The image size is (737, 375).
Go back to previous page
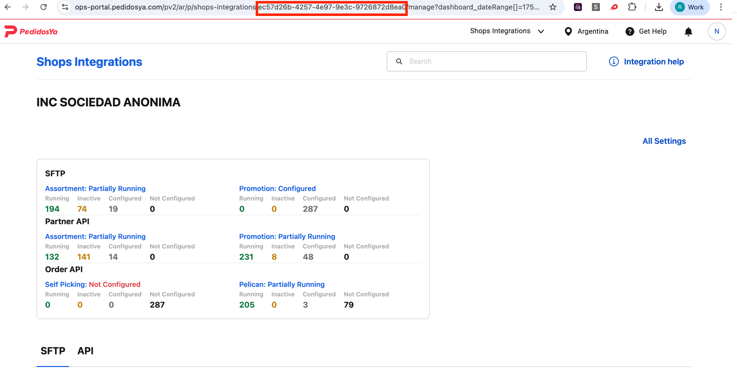pyautogui.click(x=8, y=7)
